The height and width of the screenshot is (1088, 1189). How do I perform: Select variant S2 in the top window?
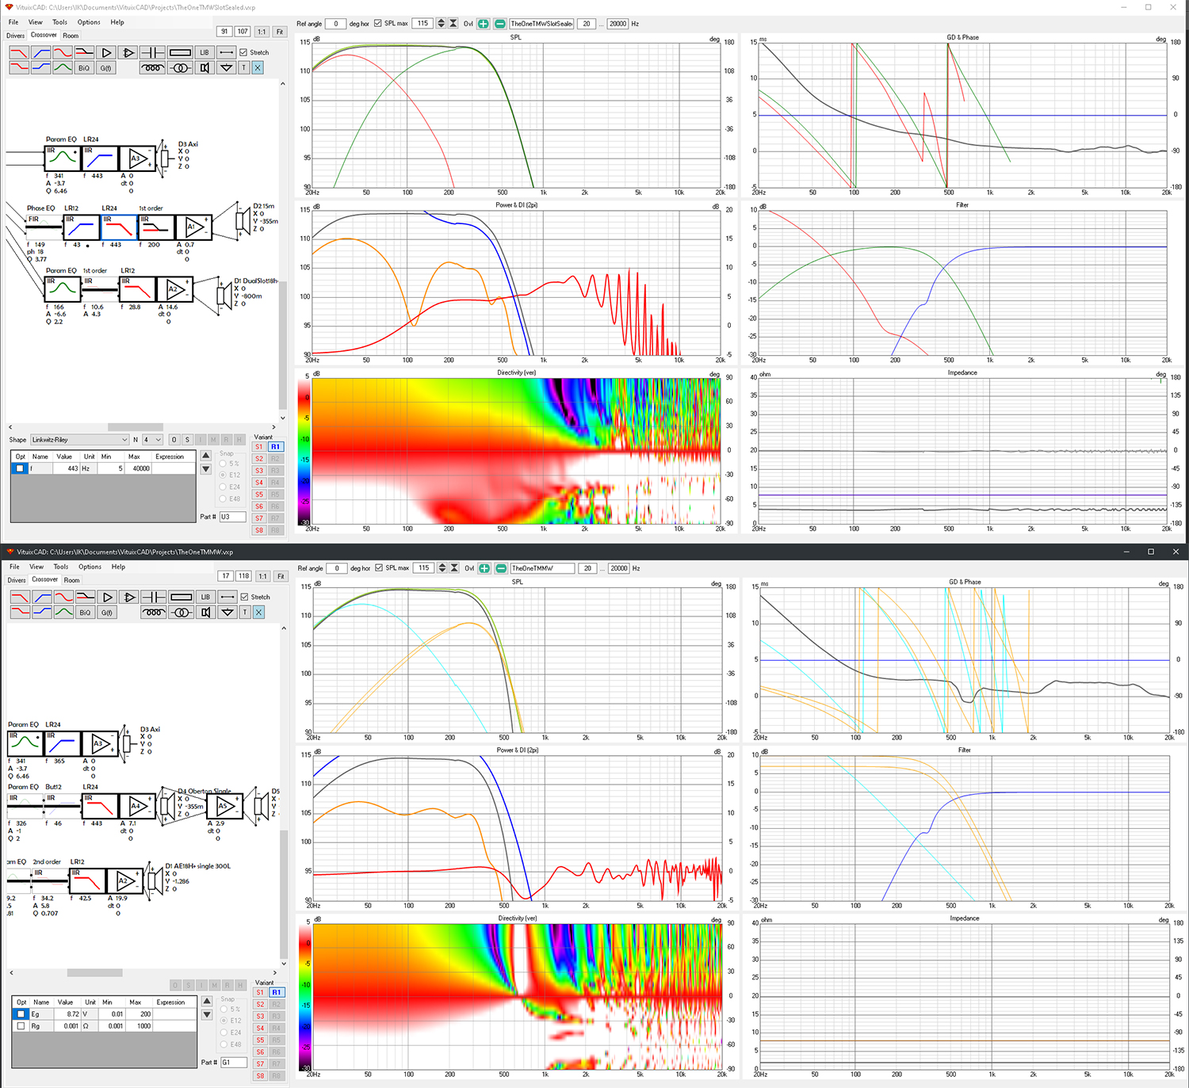click(259, 459)
